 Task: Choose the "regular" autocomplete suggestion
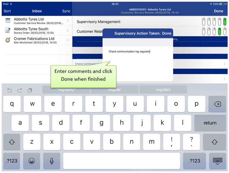click(x=114, y=90)
